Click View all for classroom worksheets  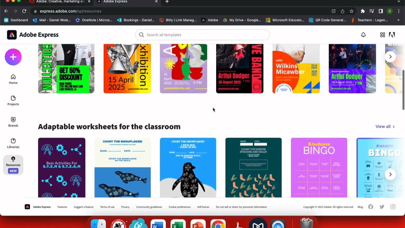[x=385, y=126]
